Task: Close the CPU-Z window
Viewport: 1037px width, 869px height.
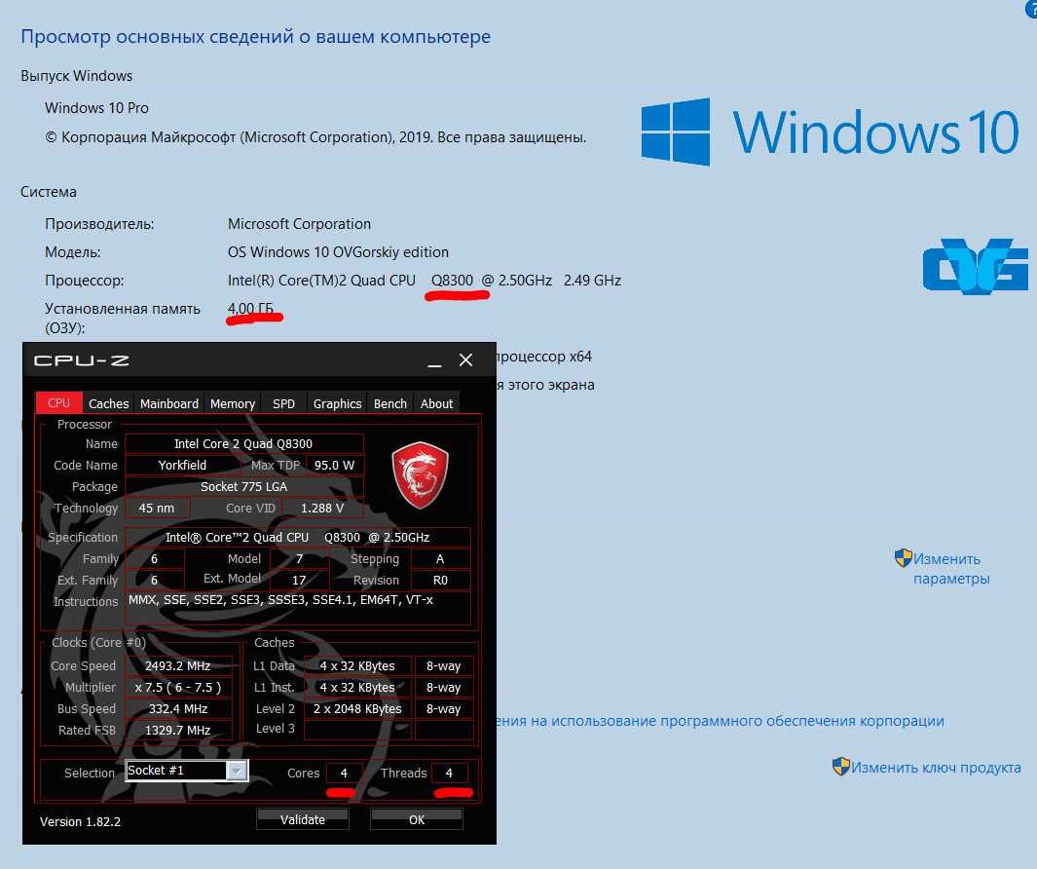Action: 465,360
